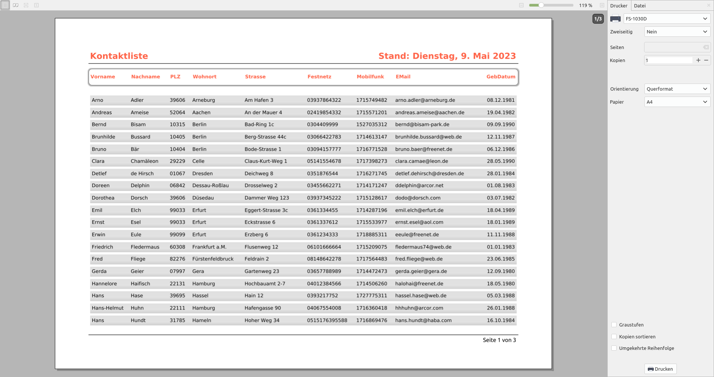Screen dimensions: 714x377
Task: Increase Kopien with the plus button
Action: coord(698,60)
